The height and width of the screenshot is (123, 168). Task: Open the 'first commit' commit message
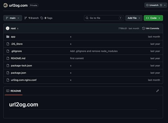(x=77, y=58)
